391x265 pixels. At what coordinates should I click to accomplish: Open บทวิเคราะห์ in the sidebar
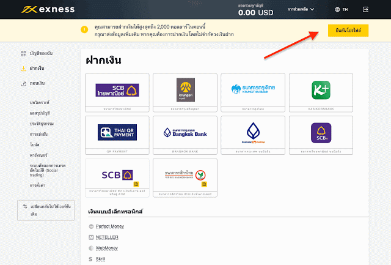coord(39,102)
